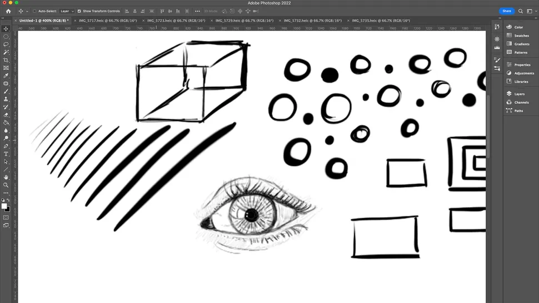Click the Home icon in options bar

(x=8, y=11)
